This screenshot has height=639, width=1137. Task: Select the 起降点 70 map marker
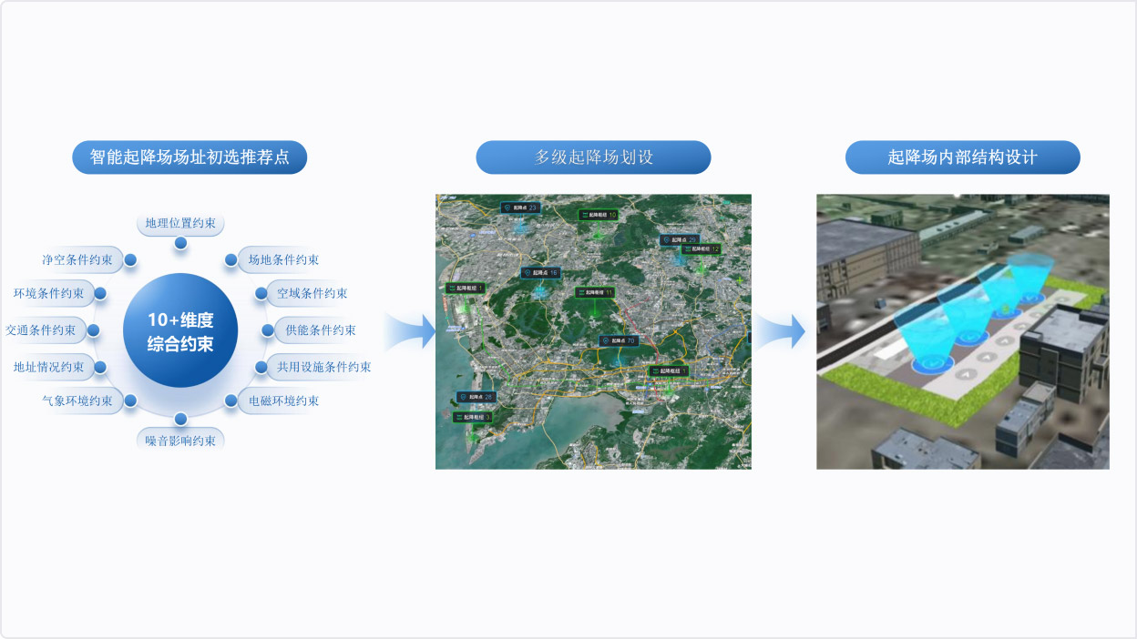tap(618, 340)
